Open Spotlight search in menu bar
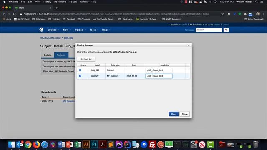The image size is (267, 150). pyautogui.click(x=256, y=2)
